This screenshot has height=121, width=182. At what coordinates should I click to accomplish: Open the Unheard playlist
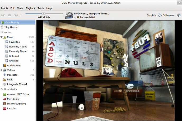pos(14,56)
